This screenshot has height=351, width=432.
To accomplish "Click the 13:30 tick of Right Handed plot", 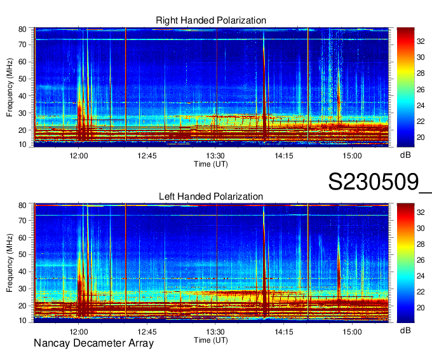I will (x=215, y=156).
